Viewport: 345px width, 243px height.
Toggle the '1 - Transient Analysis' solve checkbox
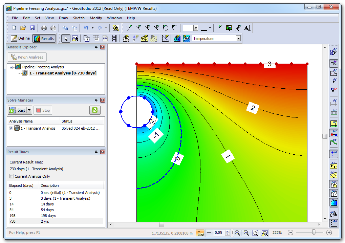(x=11, y=128)
